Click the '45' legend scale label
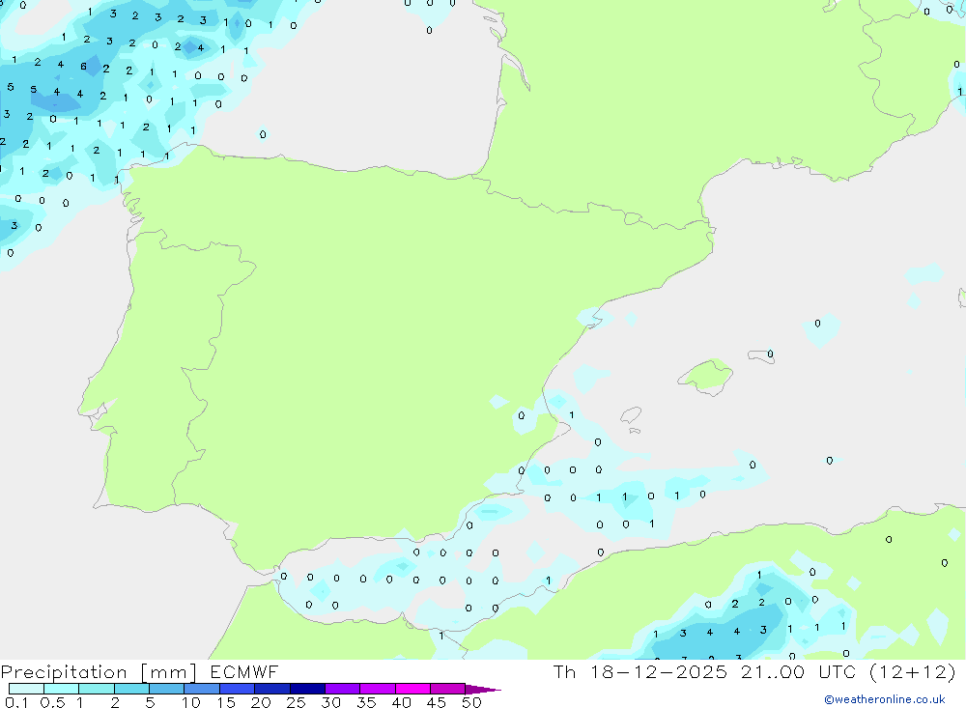 tap(437, 702)
